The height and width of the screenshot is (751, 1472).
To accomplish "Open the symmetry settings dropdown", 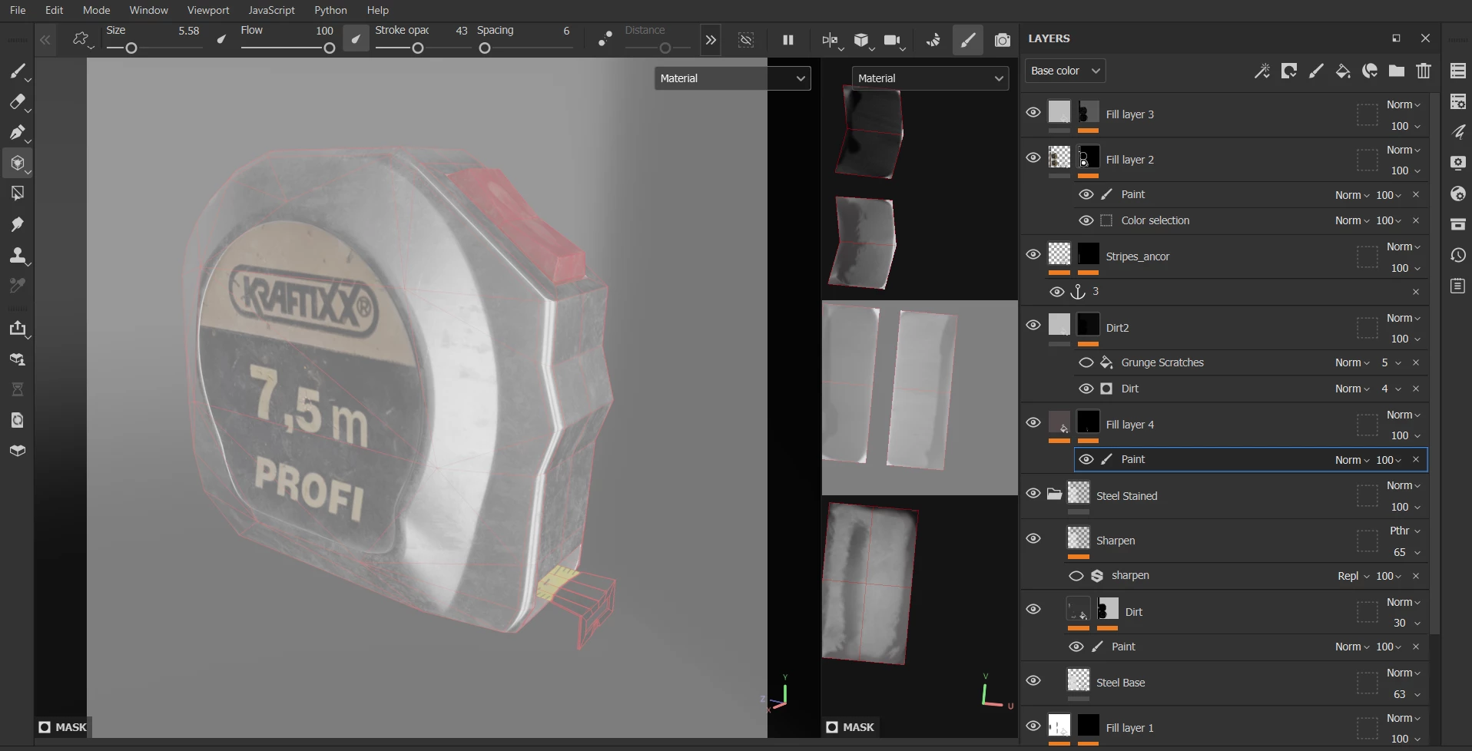I will [x=832, y=41].
